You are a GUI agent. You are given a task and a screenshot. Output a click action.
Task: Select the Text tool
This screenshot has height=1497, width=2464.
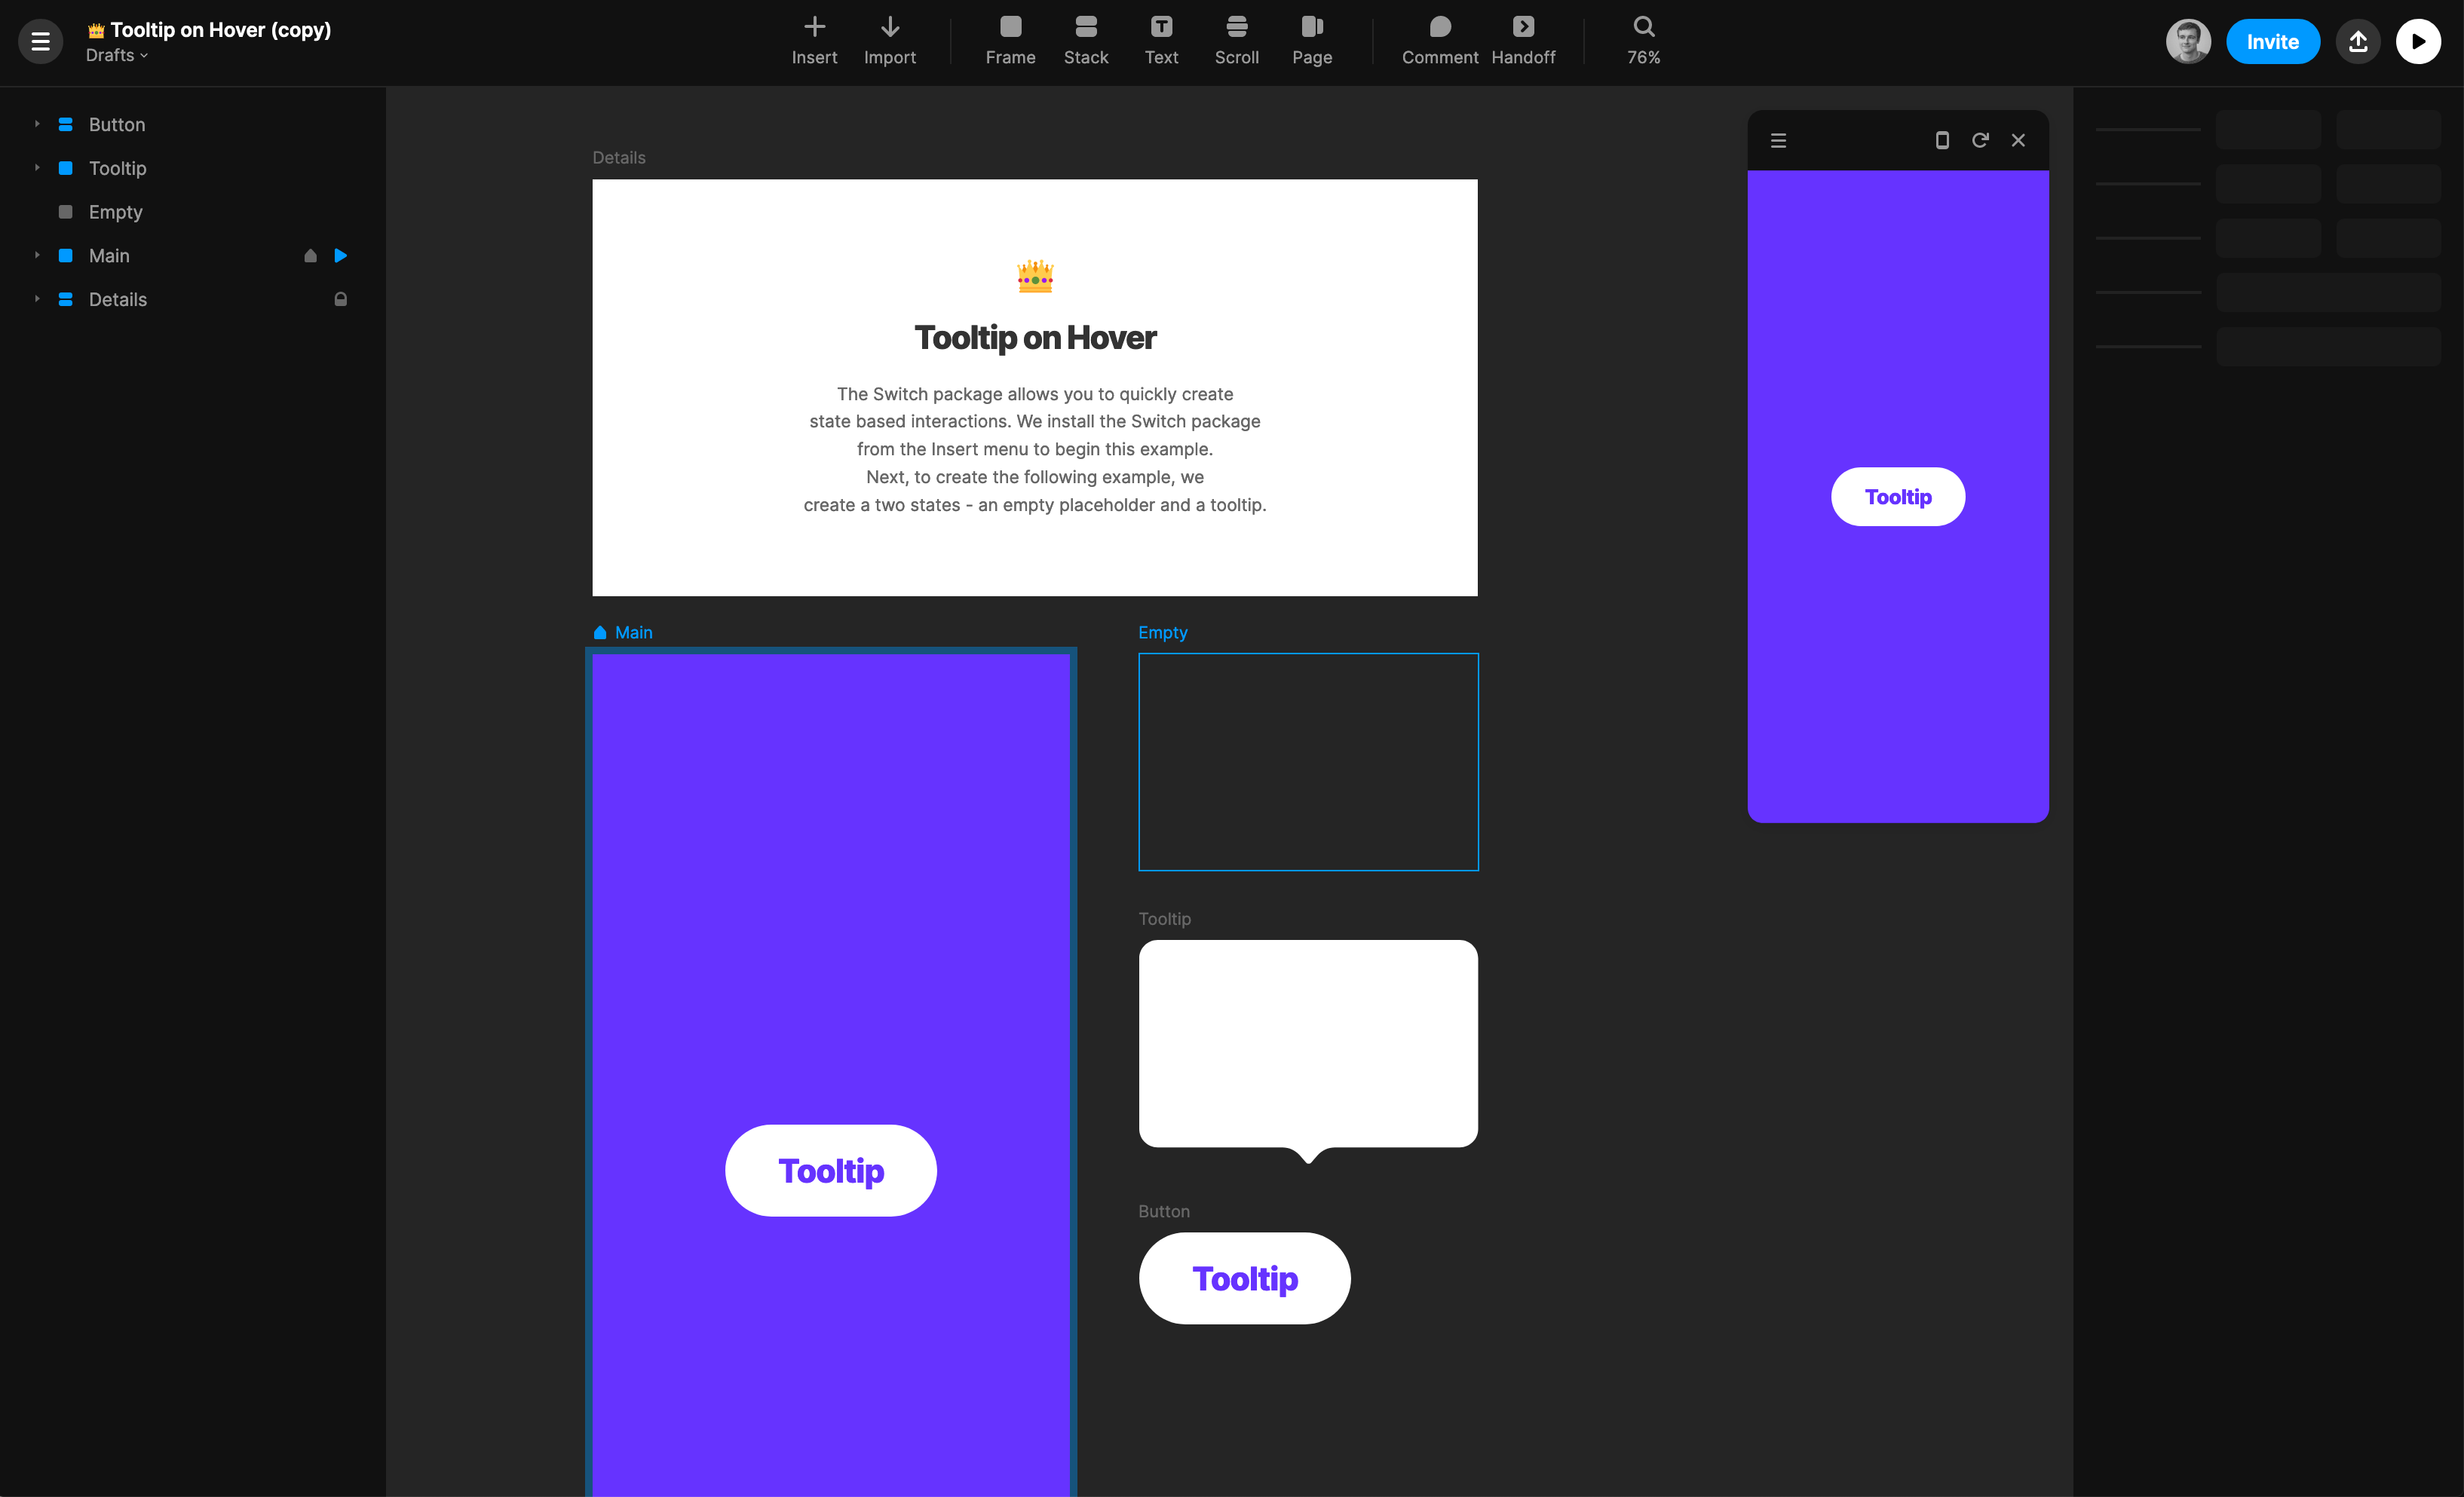(x=1161, y=40)
